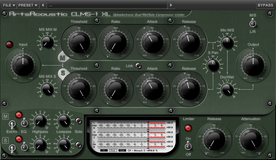Go to the previous preset arrow

[43, 5]
